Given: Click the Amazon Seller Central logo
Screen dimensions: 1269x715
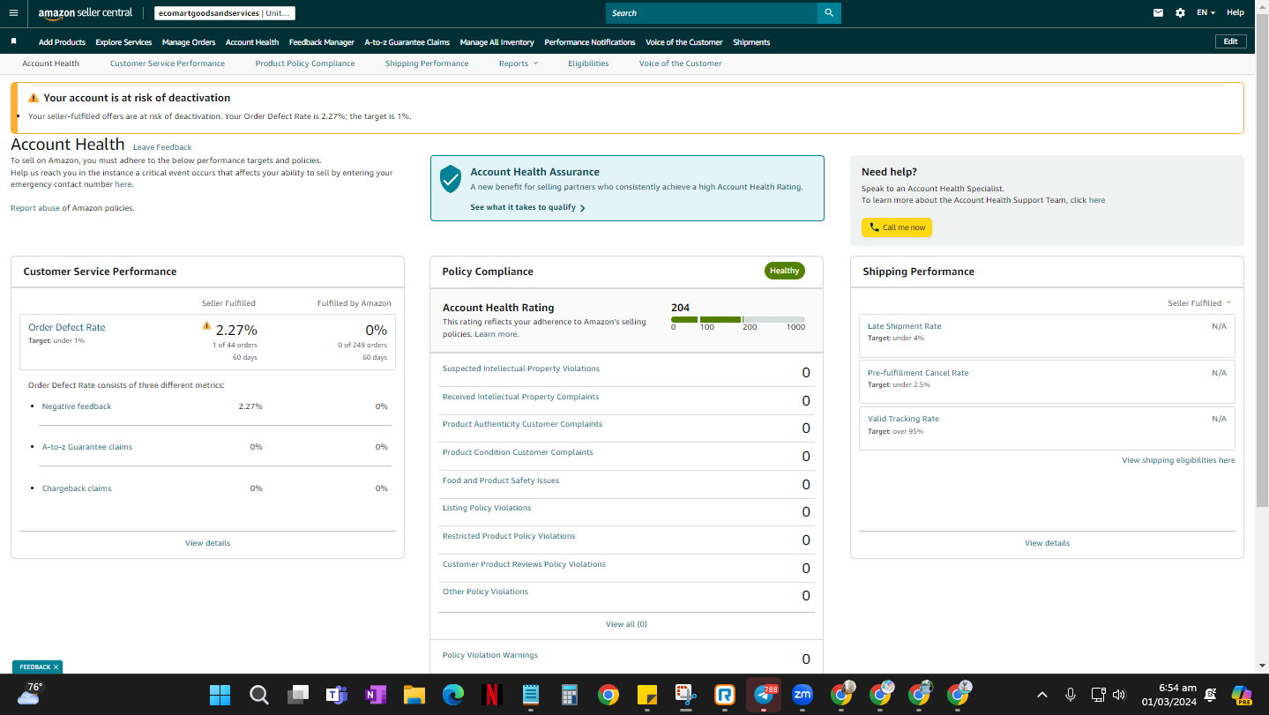Looking at the screenshot, I should [86, 13].
